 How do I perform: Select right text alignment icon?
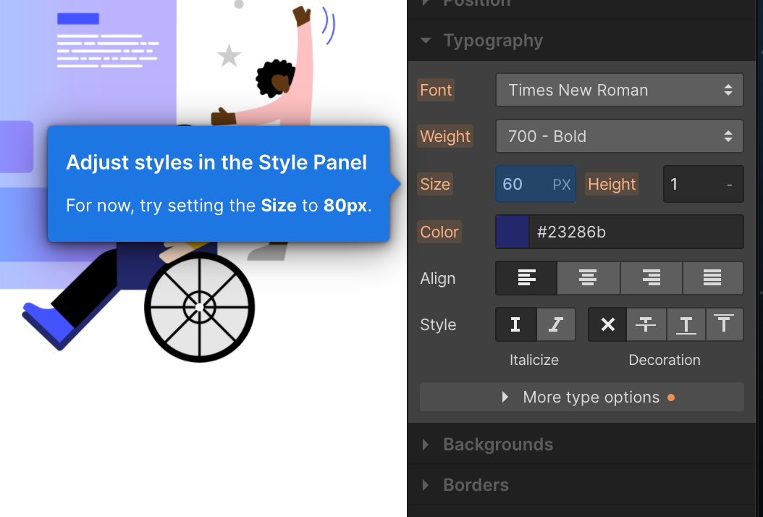point(651,278)
